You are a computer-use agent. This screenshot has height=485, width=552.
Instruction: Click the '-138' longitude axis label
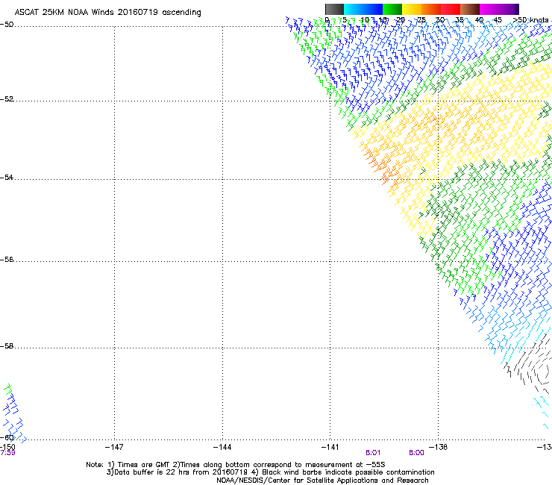438,447
